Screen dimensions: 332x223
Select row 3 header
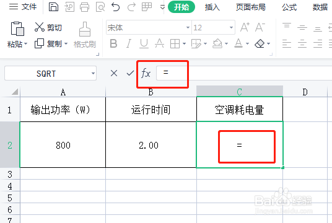(x=10, y=174)
